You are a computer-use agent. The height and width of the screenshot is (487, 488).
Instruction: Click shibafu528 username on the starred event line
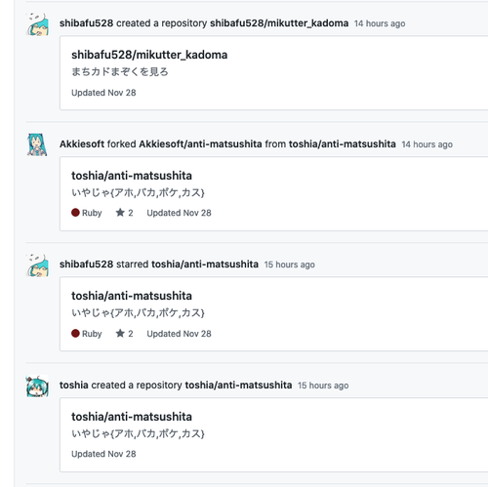(86, 264)
